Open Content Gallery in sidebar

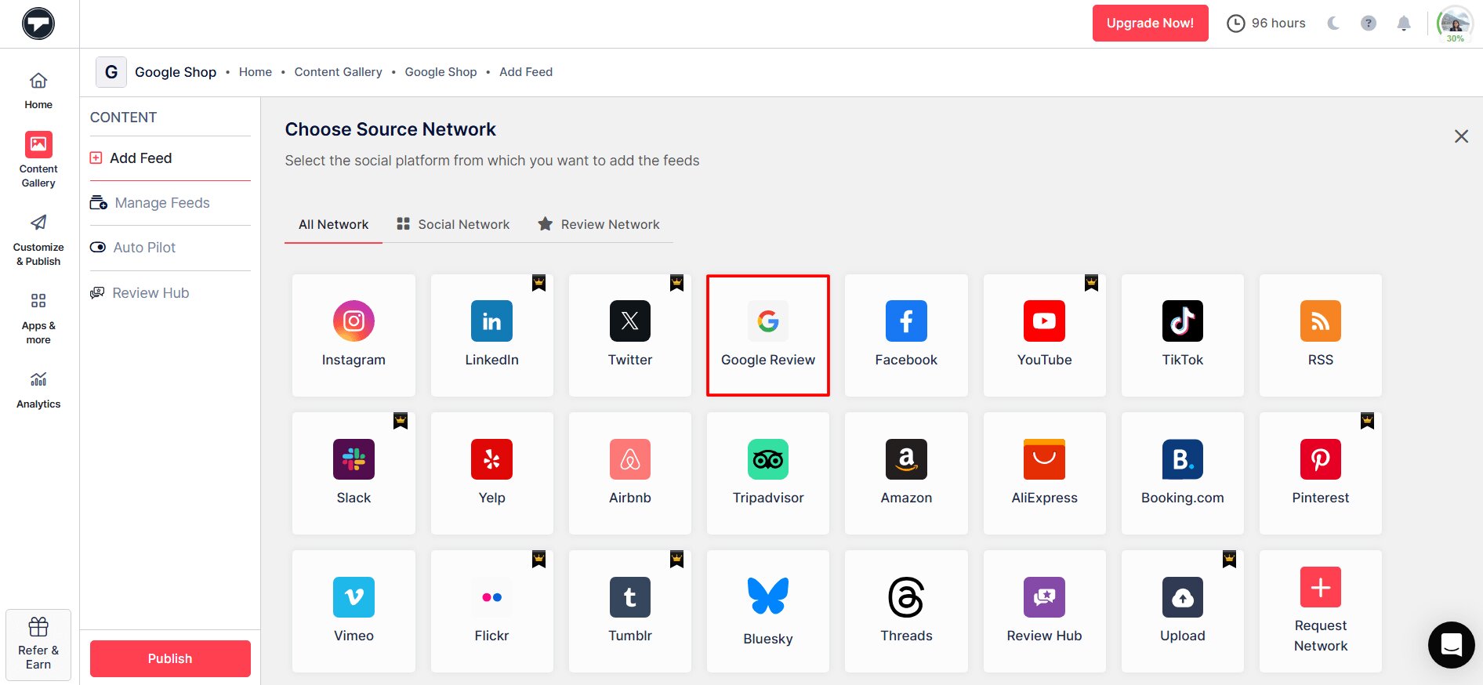pos(38,160)
